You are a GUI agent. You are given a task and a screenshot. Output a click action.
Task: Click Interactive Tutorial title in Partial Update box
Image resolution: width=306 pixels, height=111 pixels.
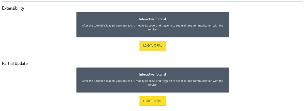(x=152, y=74)
